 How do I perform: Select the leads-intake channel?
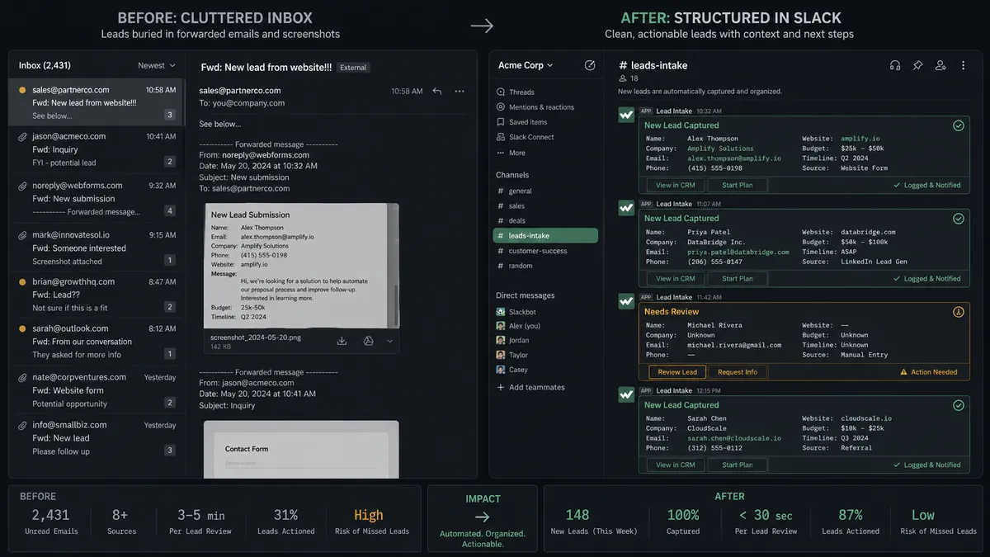pyautogui.click(x=545, y=235)
